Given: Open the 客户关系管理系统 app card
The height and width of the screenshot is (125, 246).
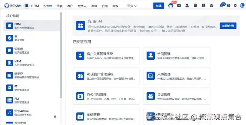Looking at the screenshot, I should (106, 56).
